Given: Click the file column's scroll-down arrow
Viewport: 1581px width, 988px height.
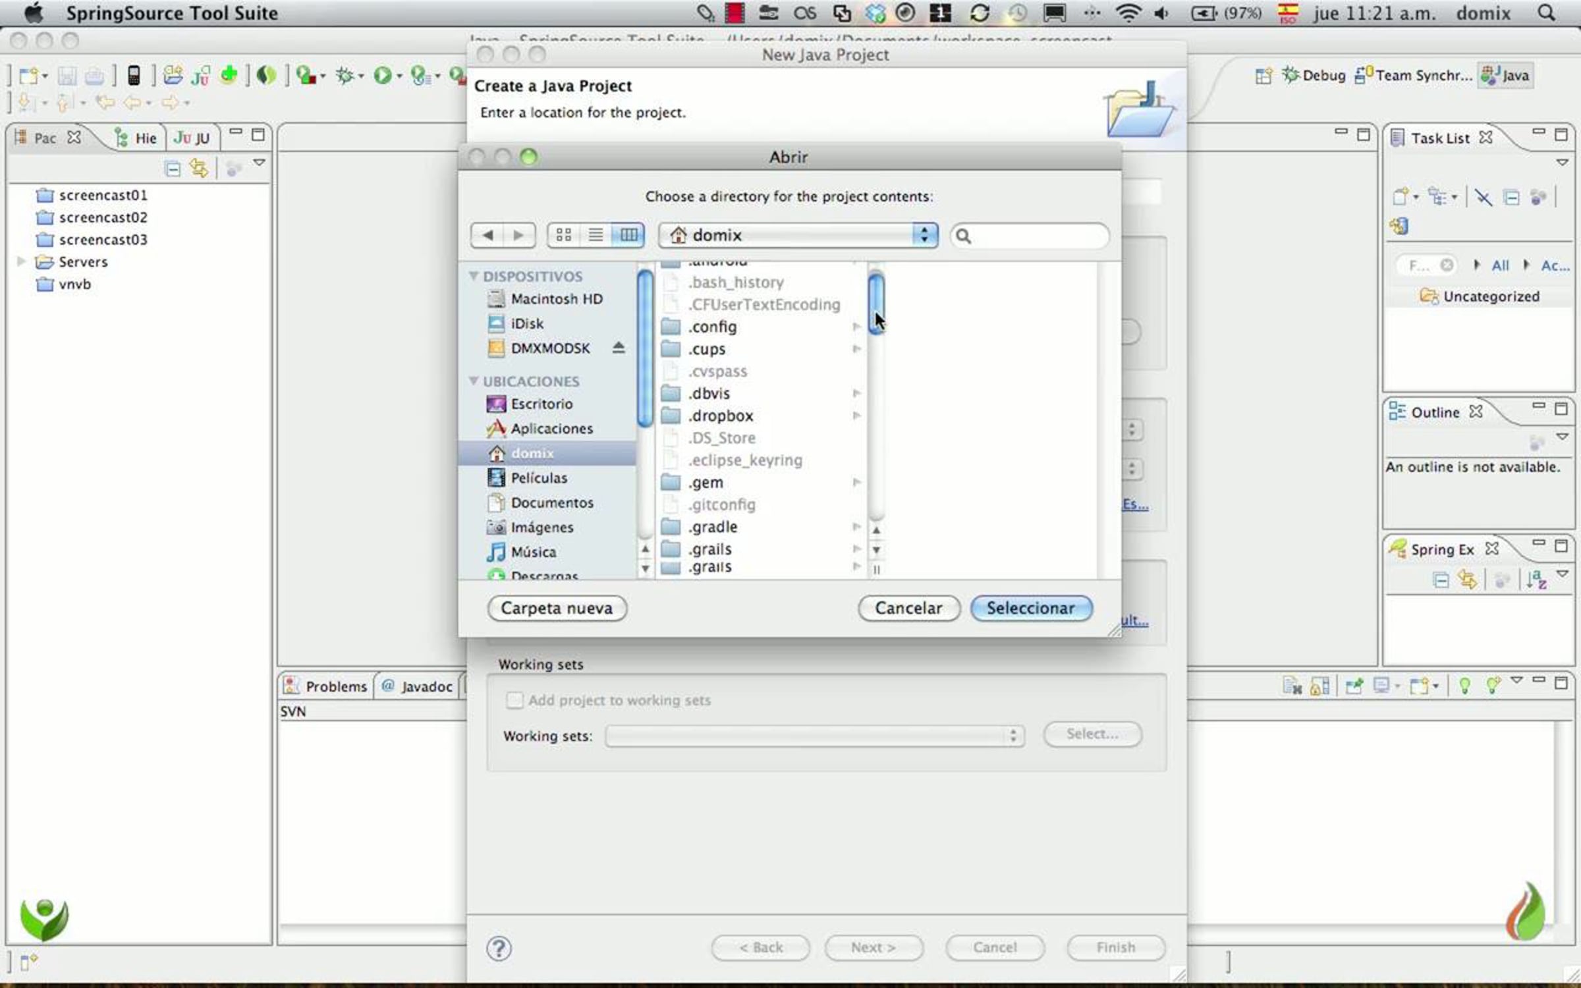Looking at the screenshot, I should [876, 549].
